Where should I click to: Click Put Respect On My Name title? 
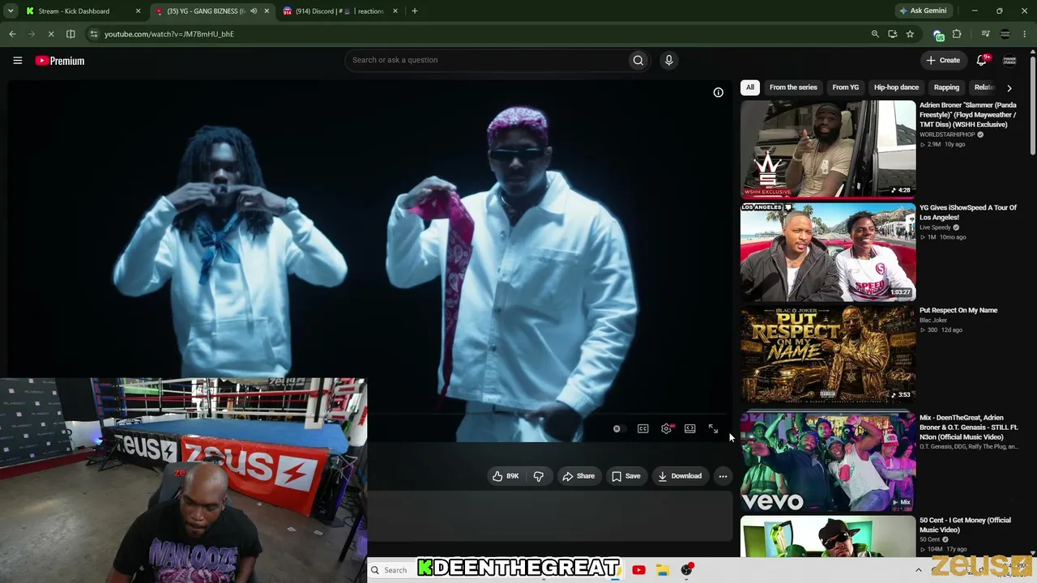point(958,310)
